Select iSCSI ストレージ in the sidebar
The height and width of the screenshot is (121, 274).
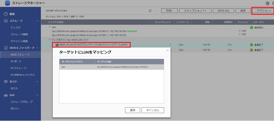20,55
